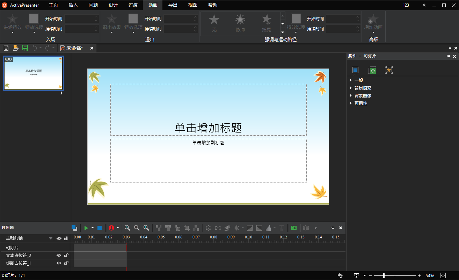Open an existing project via the folder icon
Viewport: 459px width, 280px height.
(x=15, y=48)
